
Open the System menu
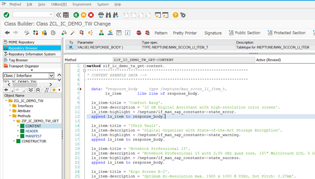coord(103,4)
